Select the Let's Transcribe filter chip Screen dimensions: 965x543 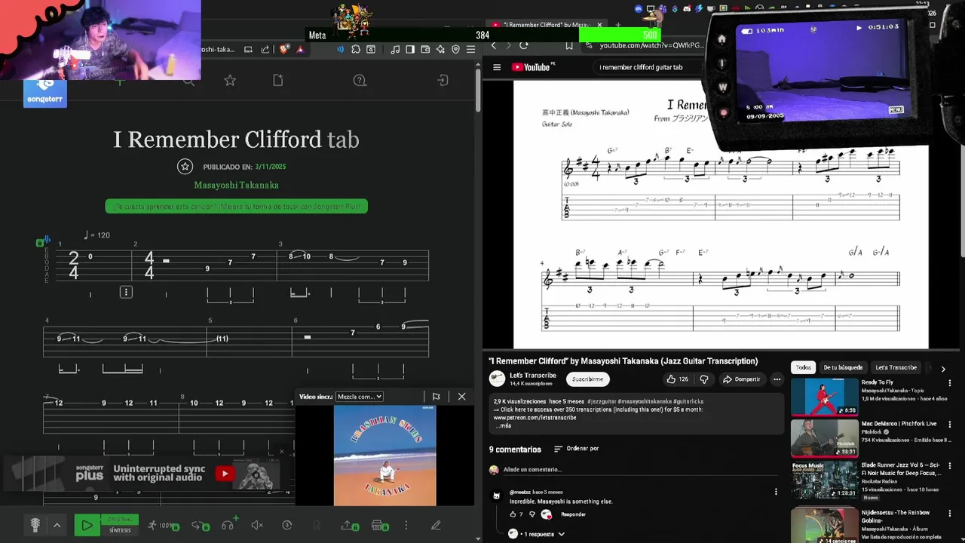click(x=896, y=367)
